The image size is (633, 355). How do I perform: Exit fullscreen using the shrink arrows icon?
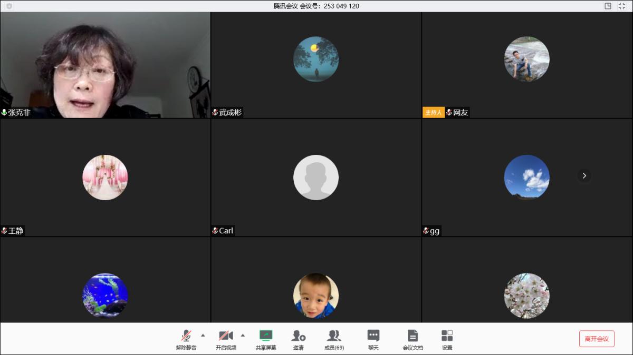622,6
